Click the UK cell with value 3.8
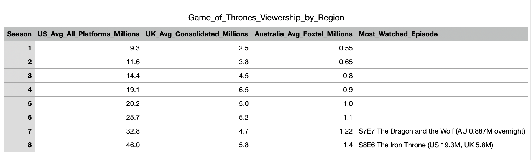 (197, 62)
